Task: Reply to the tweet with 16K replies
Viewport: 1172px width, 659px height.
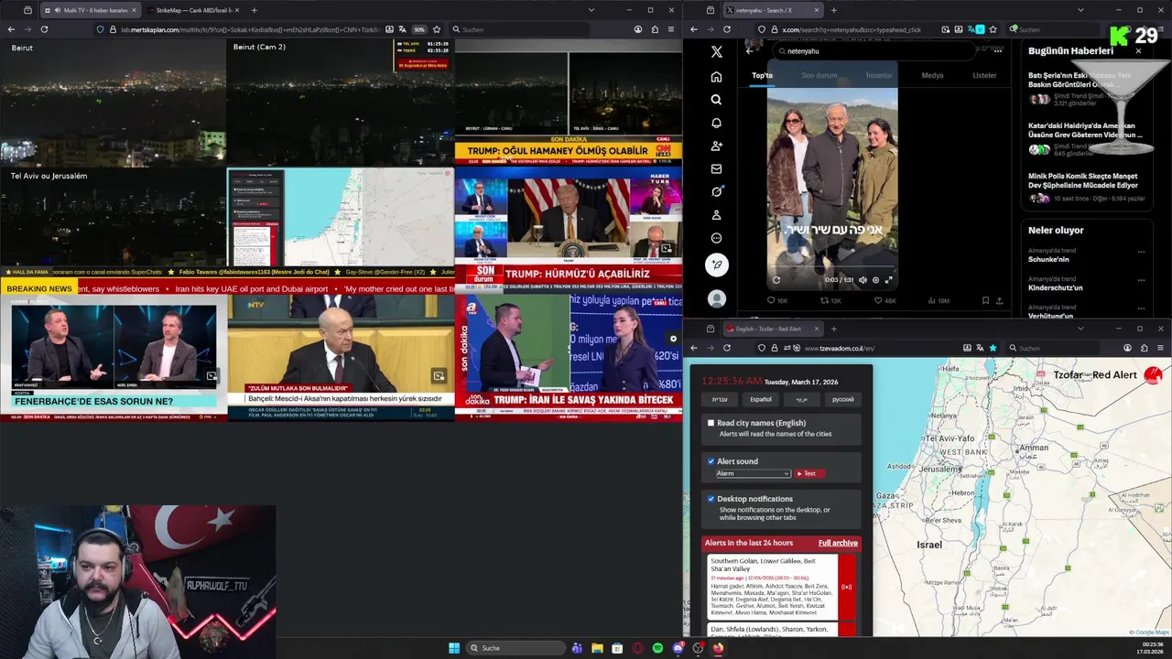Action: pyautogui.click(x=776, y=300)
